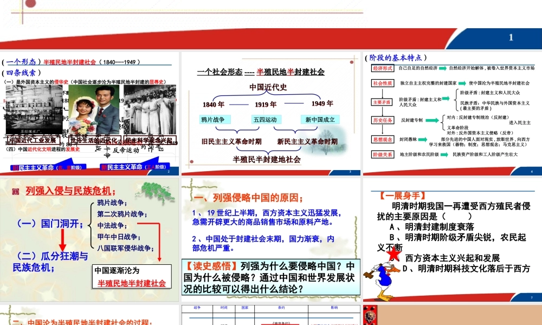The width and height of the screenshot is (542, 325).
Task: Click the 1919年 label on the timeline
Action: (266, 105)
